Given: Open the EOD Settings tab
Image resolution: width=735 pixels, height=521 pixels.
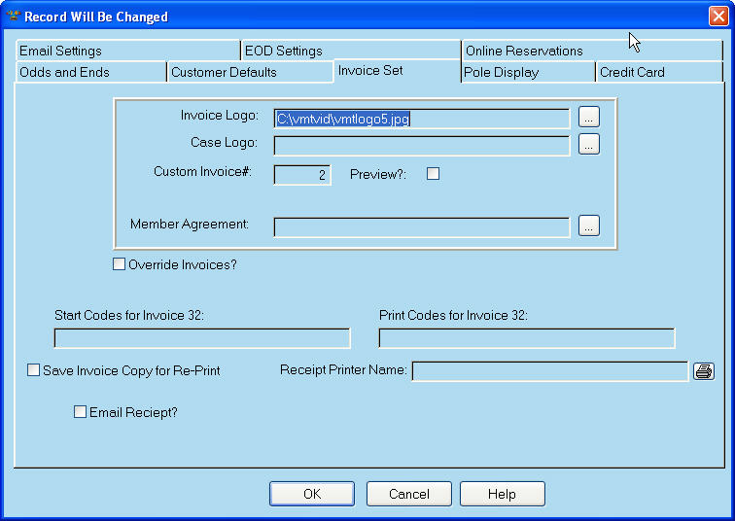Looking at the screenshot, I should (350, 51).
